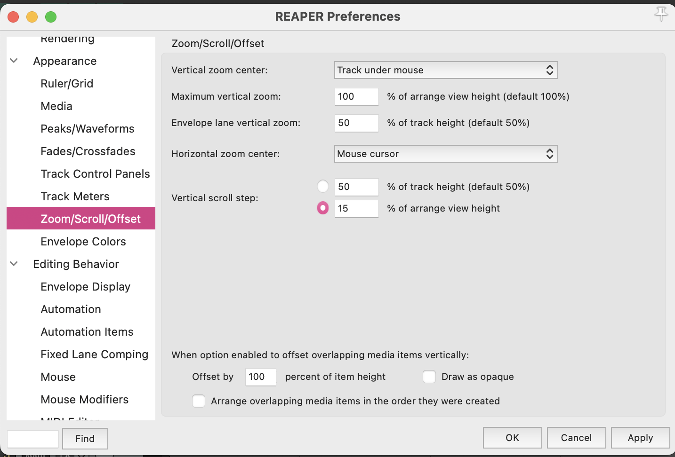Click the arrange view height scroll step field

click(356, 209)
